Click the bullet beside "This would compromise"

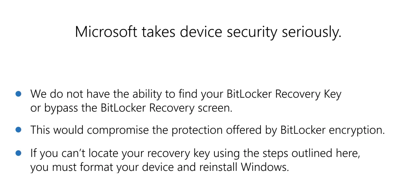click(19, 130)
